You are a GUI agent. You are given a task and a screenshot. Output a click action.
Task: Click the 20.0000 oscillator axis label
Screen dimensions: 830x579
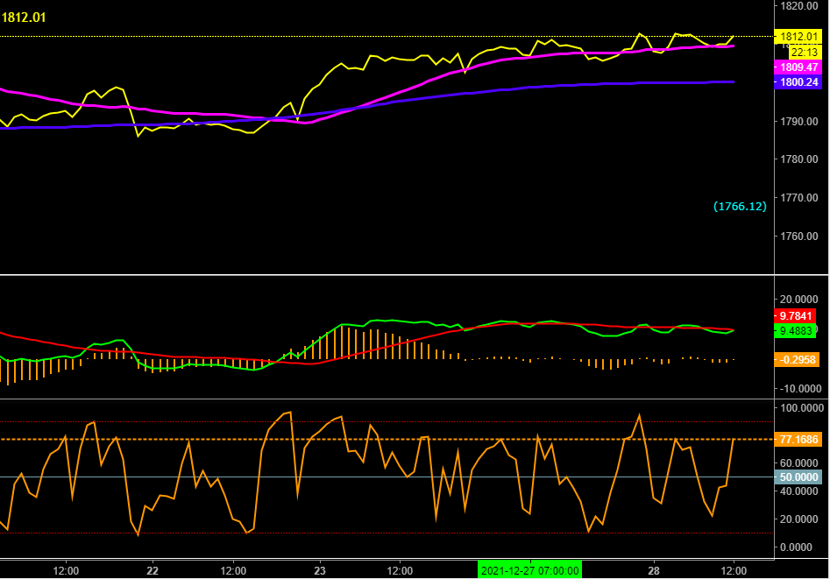click(799, 519)
